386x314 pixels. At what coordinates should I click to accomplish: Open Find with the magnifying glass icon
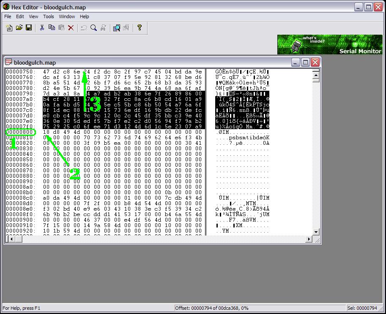[x=93, y=28]
